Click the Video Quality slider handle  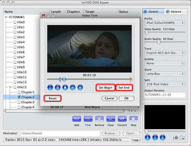[147, 32]
